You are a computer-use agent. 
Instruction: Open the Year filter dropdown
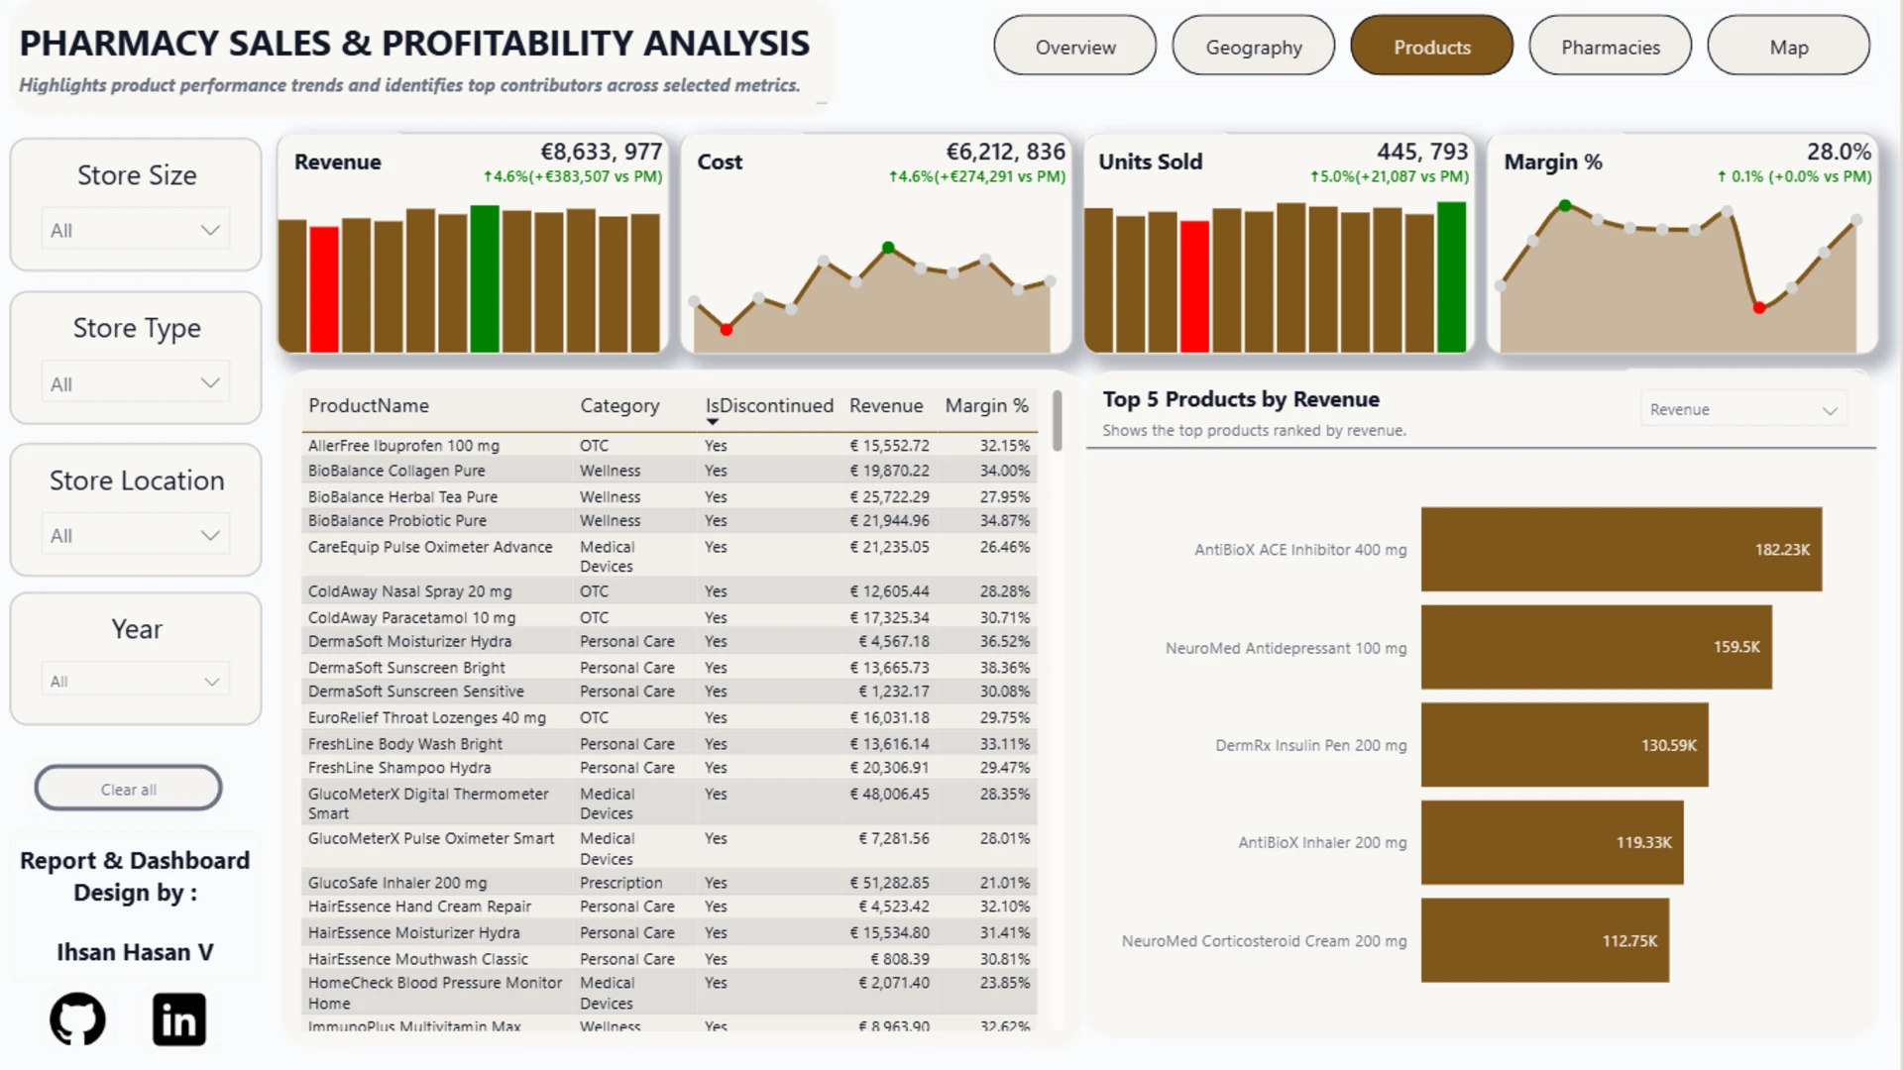[x=136, y=681]
